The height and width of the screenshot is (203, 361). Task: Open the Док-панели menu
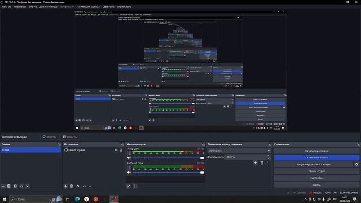point(49,7)
